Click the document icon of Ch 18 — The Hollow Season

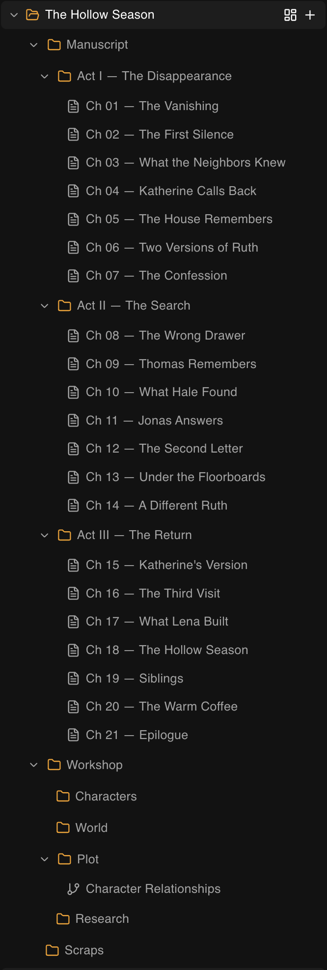73,650
